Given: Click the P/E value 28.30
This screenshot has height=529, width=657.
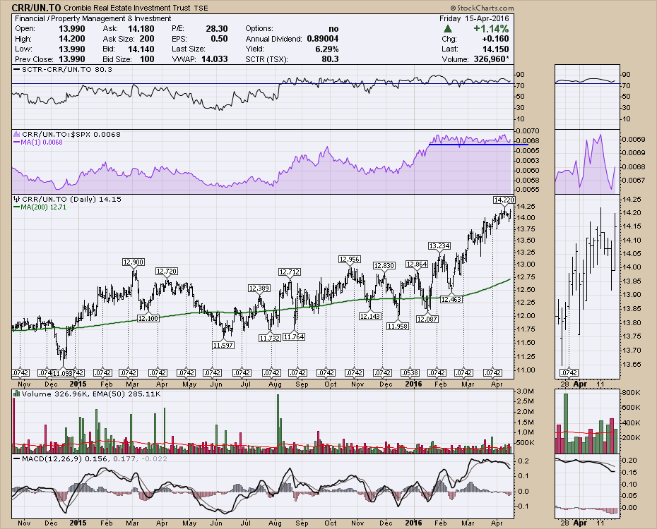Looking at the screenshot, I should 217,28.
